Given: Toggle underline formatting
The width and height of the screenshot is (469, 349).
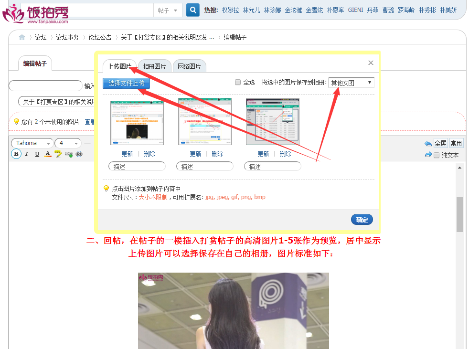Looking at the screenshot, I should pyautogui.click(x=37, y=154).
